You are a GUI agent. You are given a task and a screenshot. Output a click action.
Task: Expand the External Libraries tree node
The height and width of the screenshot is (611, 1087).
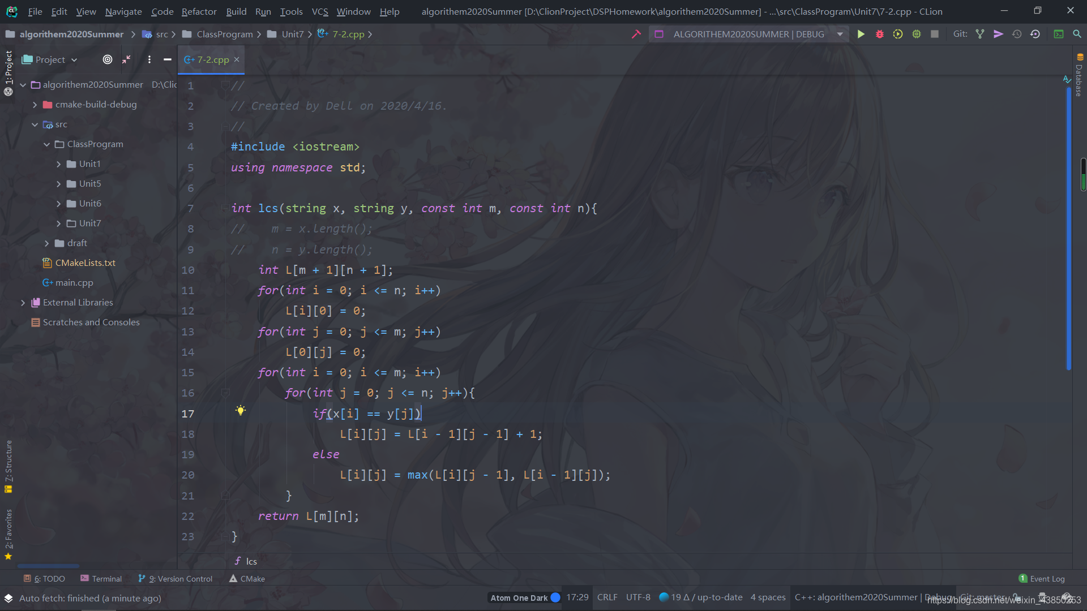click(x=23, y=302)
